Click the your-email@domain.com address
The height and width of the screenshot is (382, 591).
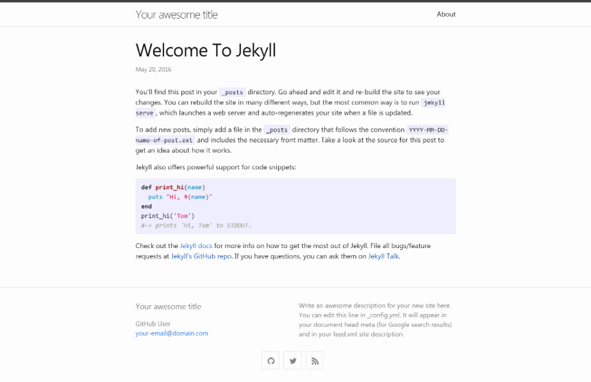(172, 333)
